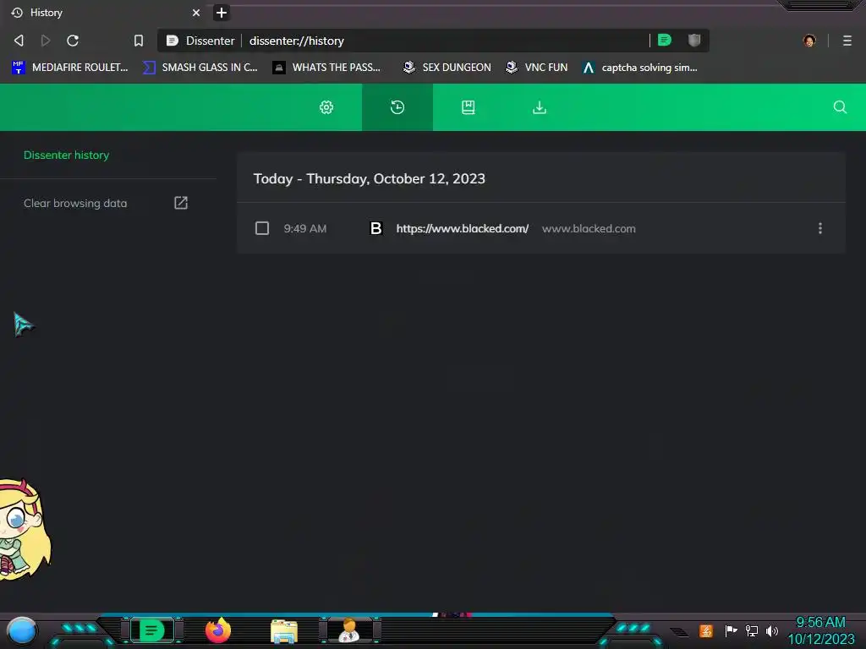Open the VNC FUN bookmark
Screen dimensions: 866x649
[537, 68]
